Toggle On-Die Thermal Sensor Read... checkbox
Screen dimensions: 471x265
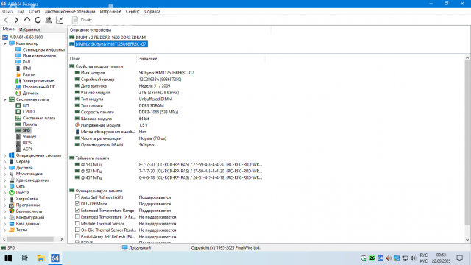(x=77, y=230)
